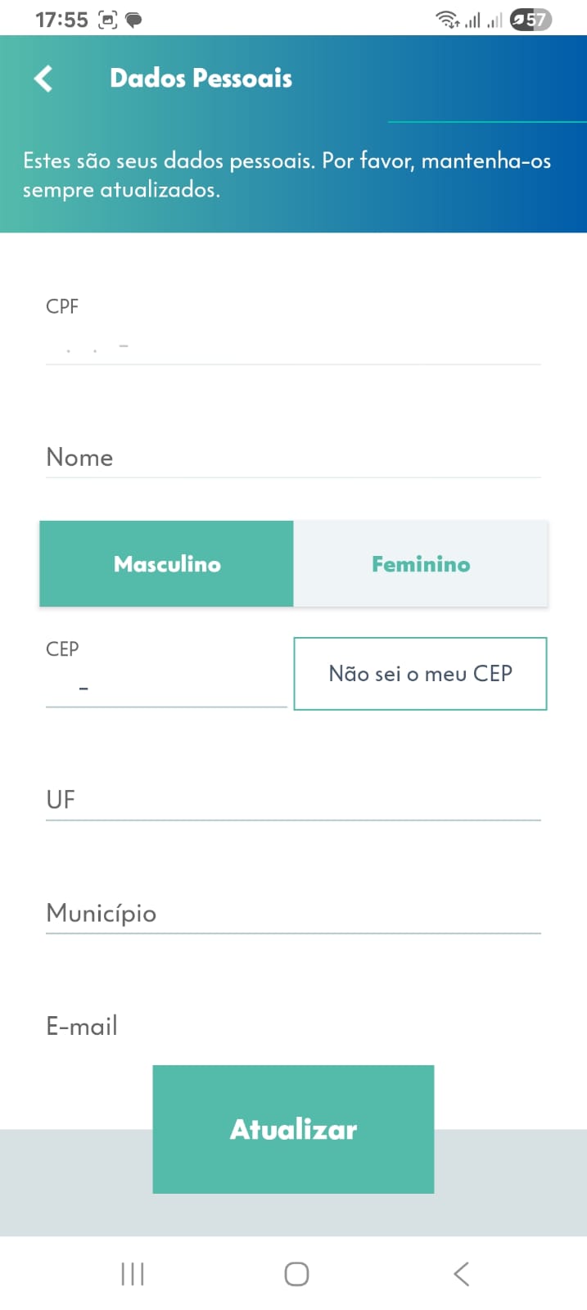
Task: Tap the mobile signal strength icon
Action: pyautogui.click(x=473, y=20)
